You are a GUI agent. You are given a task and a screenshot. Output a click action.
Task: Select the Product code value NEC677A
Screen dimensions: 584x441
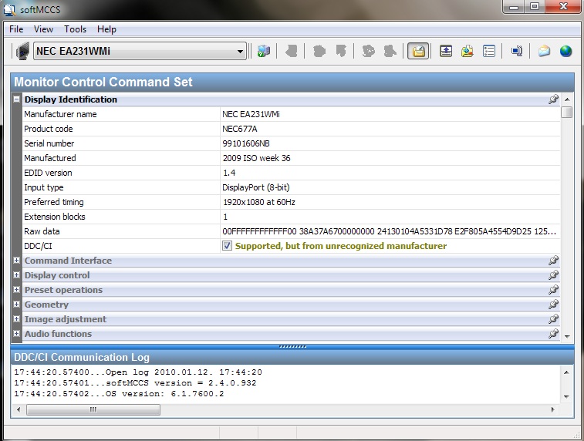240,129
